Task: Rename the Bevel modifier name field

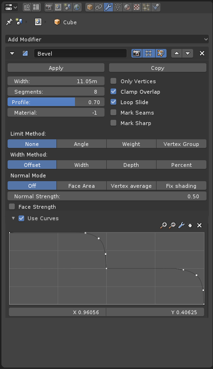Action: (x=80, y=53)
